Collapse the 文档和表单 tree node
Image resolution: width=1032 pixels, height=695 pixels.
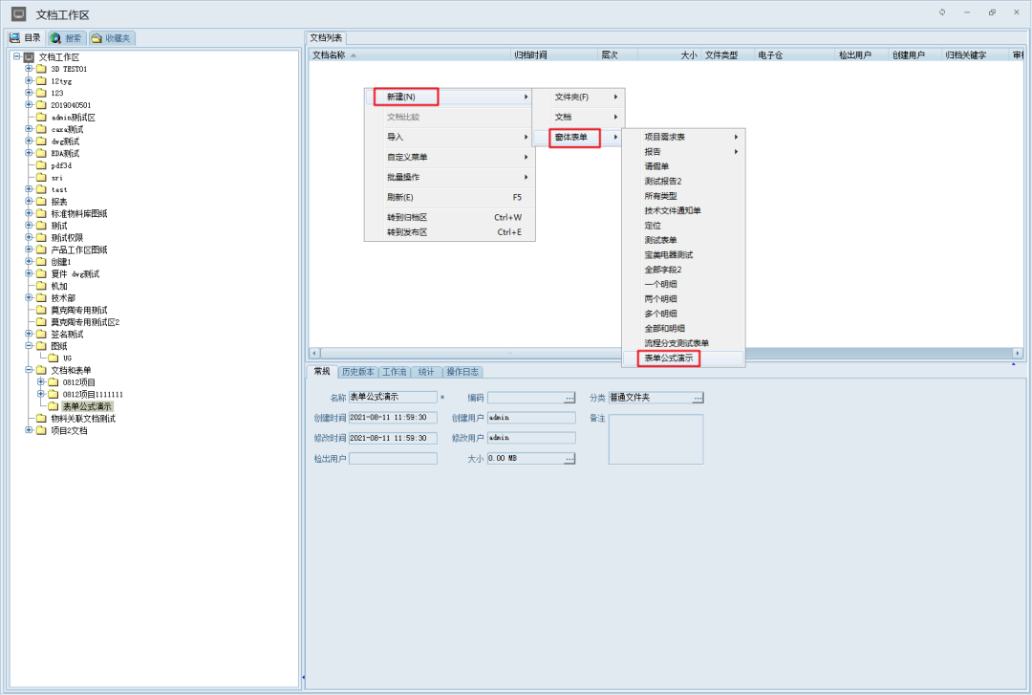pos(29,370)
